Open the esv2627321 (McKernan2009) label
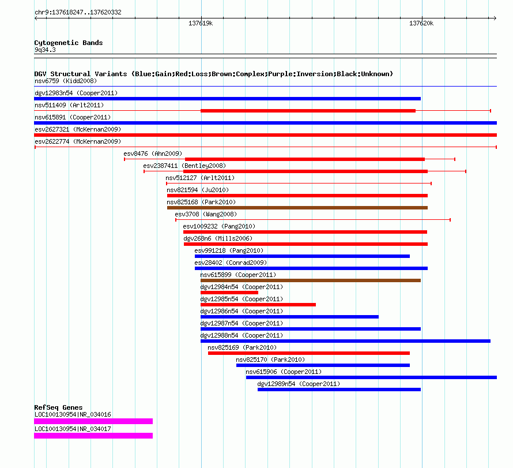This screenshot has width=513, height=468. tap(78, 129)
